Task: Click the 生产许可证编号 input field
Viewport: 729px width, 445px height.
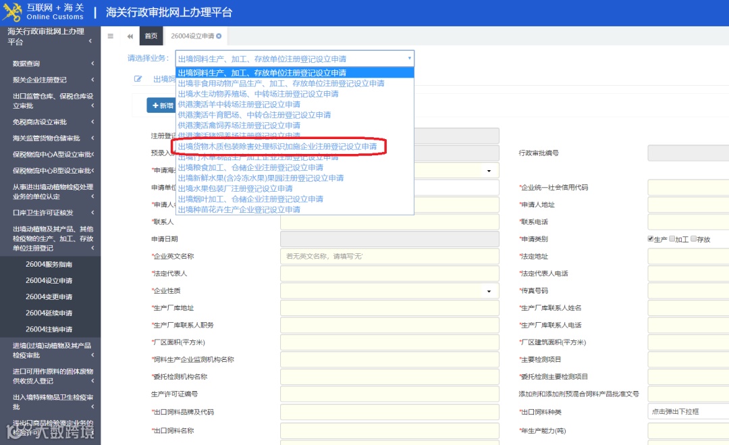Action: (389, 394)
